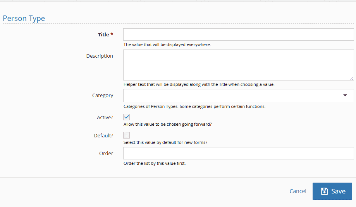The height and width of the screenshot is (207, 356).
Task: Cancel editing the Person Type
Action: tap(298, 191)
